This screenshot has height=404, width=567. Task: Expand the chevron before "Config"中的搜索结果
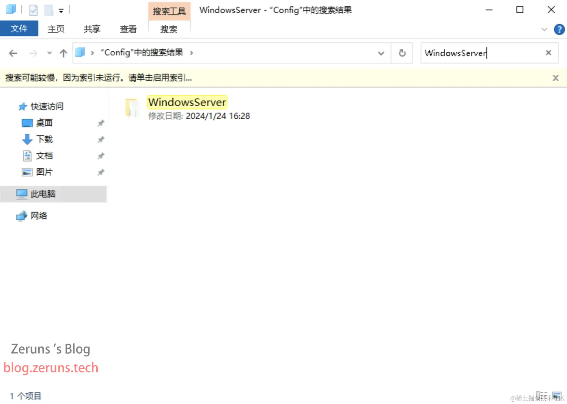coord(92,53)
